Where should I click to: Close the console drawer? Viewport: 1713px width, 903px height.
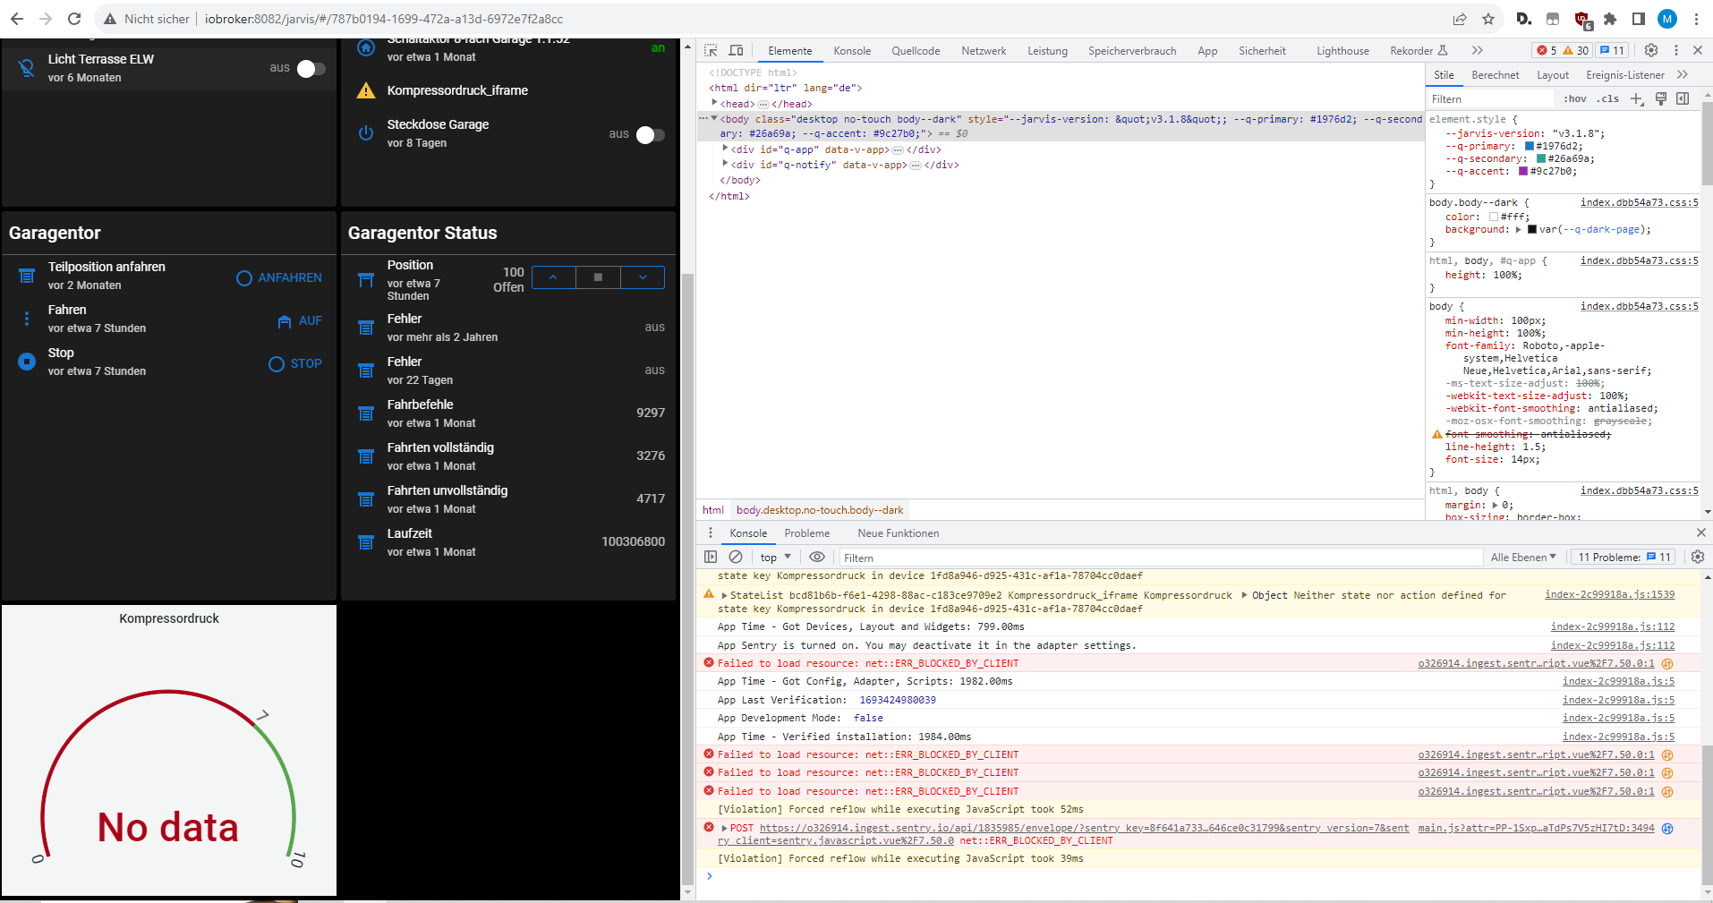tap(1700, 532)
